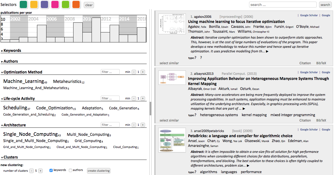This screenshot has height=175, width=335.
Task: Select the green selector swatch
Action: tap(24, 5)
